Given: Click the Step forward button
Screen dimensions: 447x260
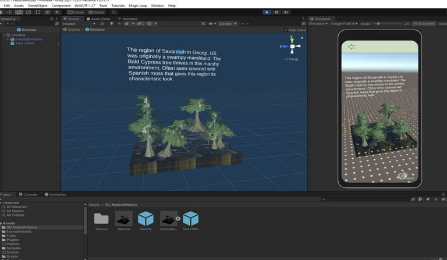Looking at the screenshot, I should [286, 12].
